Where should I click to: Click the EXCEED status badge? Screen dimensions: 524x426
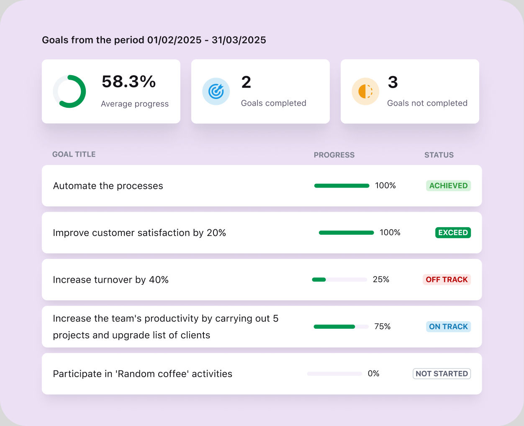pyautogui.click(x=453, y=233)
